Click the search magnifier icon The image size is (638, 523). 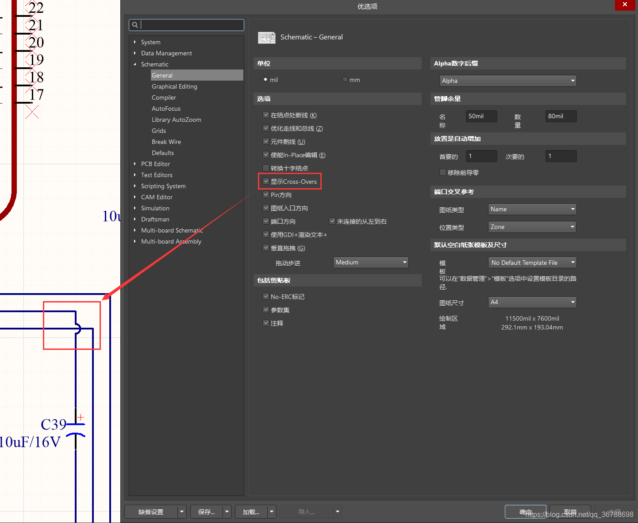coord(135,25)
